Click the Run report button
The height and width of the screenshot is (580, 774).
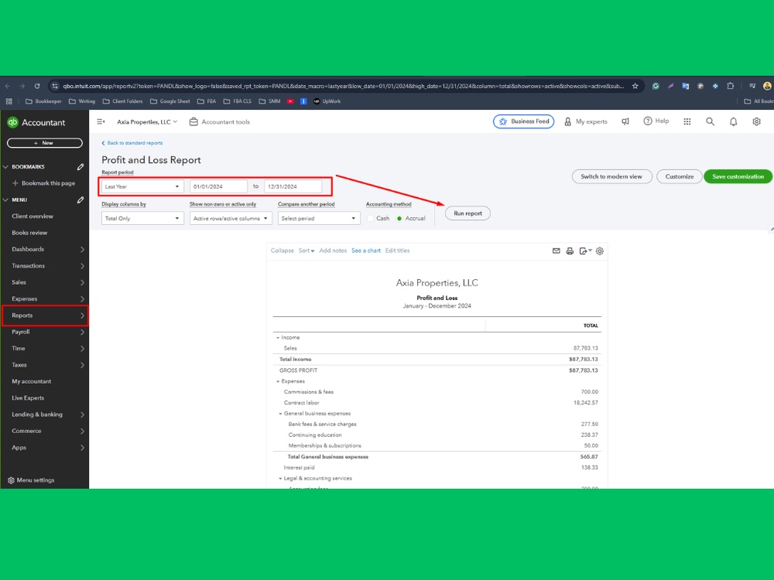(x=467, y=213)
